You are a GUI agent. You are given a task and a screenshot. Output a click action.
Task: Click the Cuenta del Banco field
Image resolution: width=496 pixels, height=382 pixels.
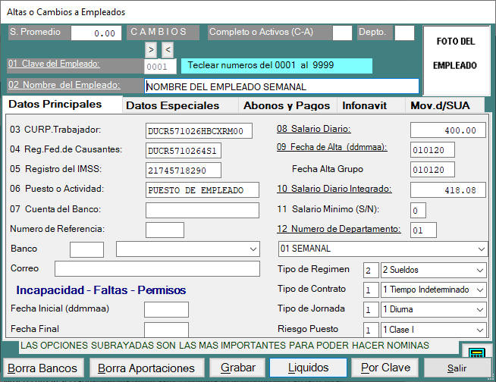(x=202, y=209)
